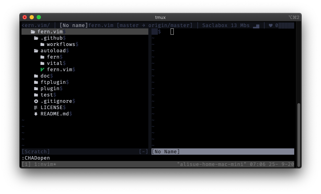Click the tmux window title text
Image resolution: width=321 pixels, height=194 pixels.
pyautogui.click(x=160, y=18)
